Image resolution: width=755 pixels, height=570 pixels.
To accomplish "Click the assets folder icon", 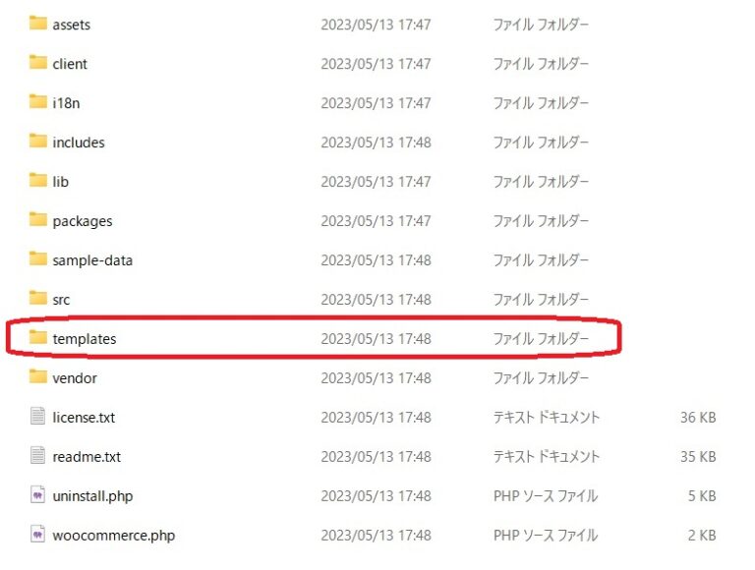I will [38, 24].
